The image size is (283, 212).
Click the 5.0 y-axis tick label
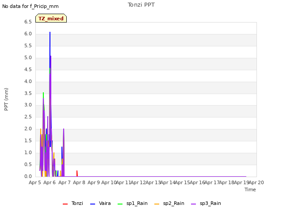tap(28, 57)
